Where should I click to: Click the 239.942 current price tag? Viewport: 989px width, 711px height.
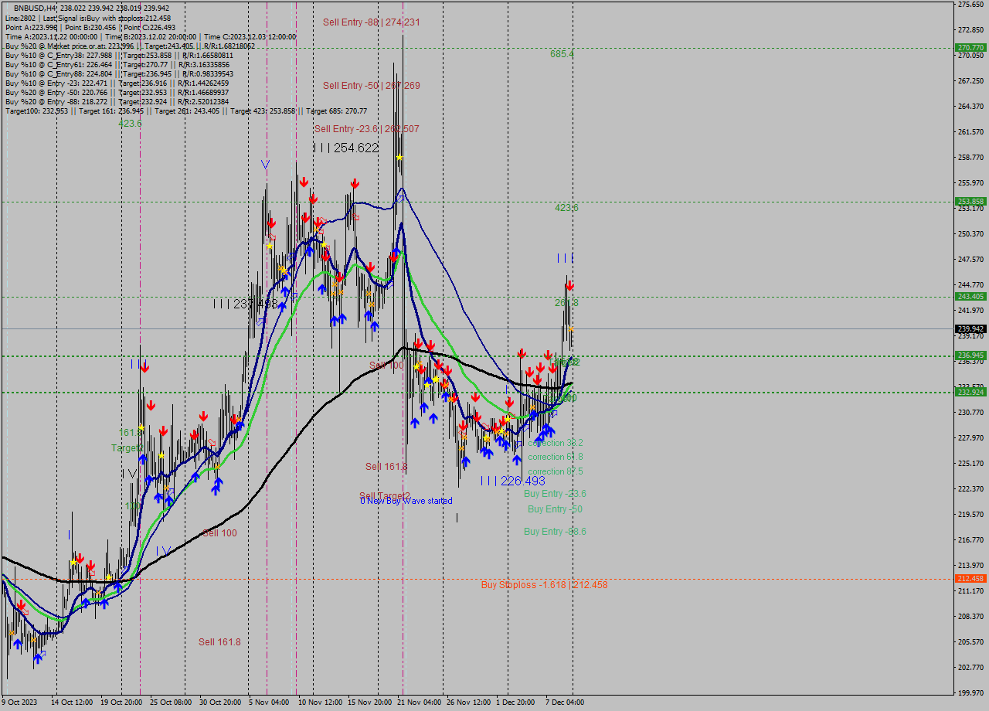pos(970,328)
